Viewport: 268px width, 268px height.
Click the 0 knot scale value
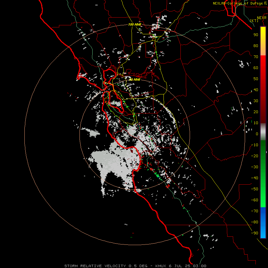(257, 134)
